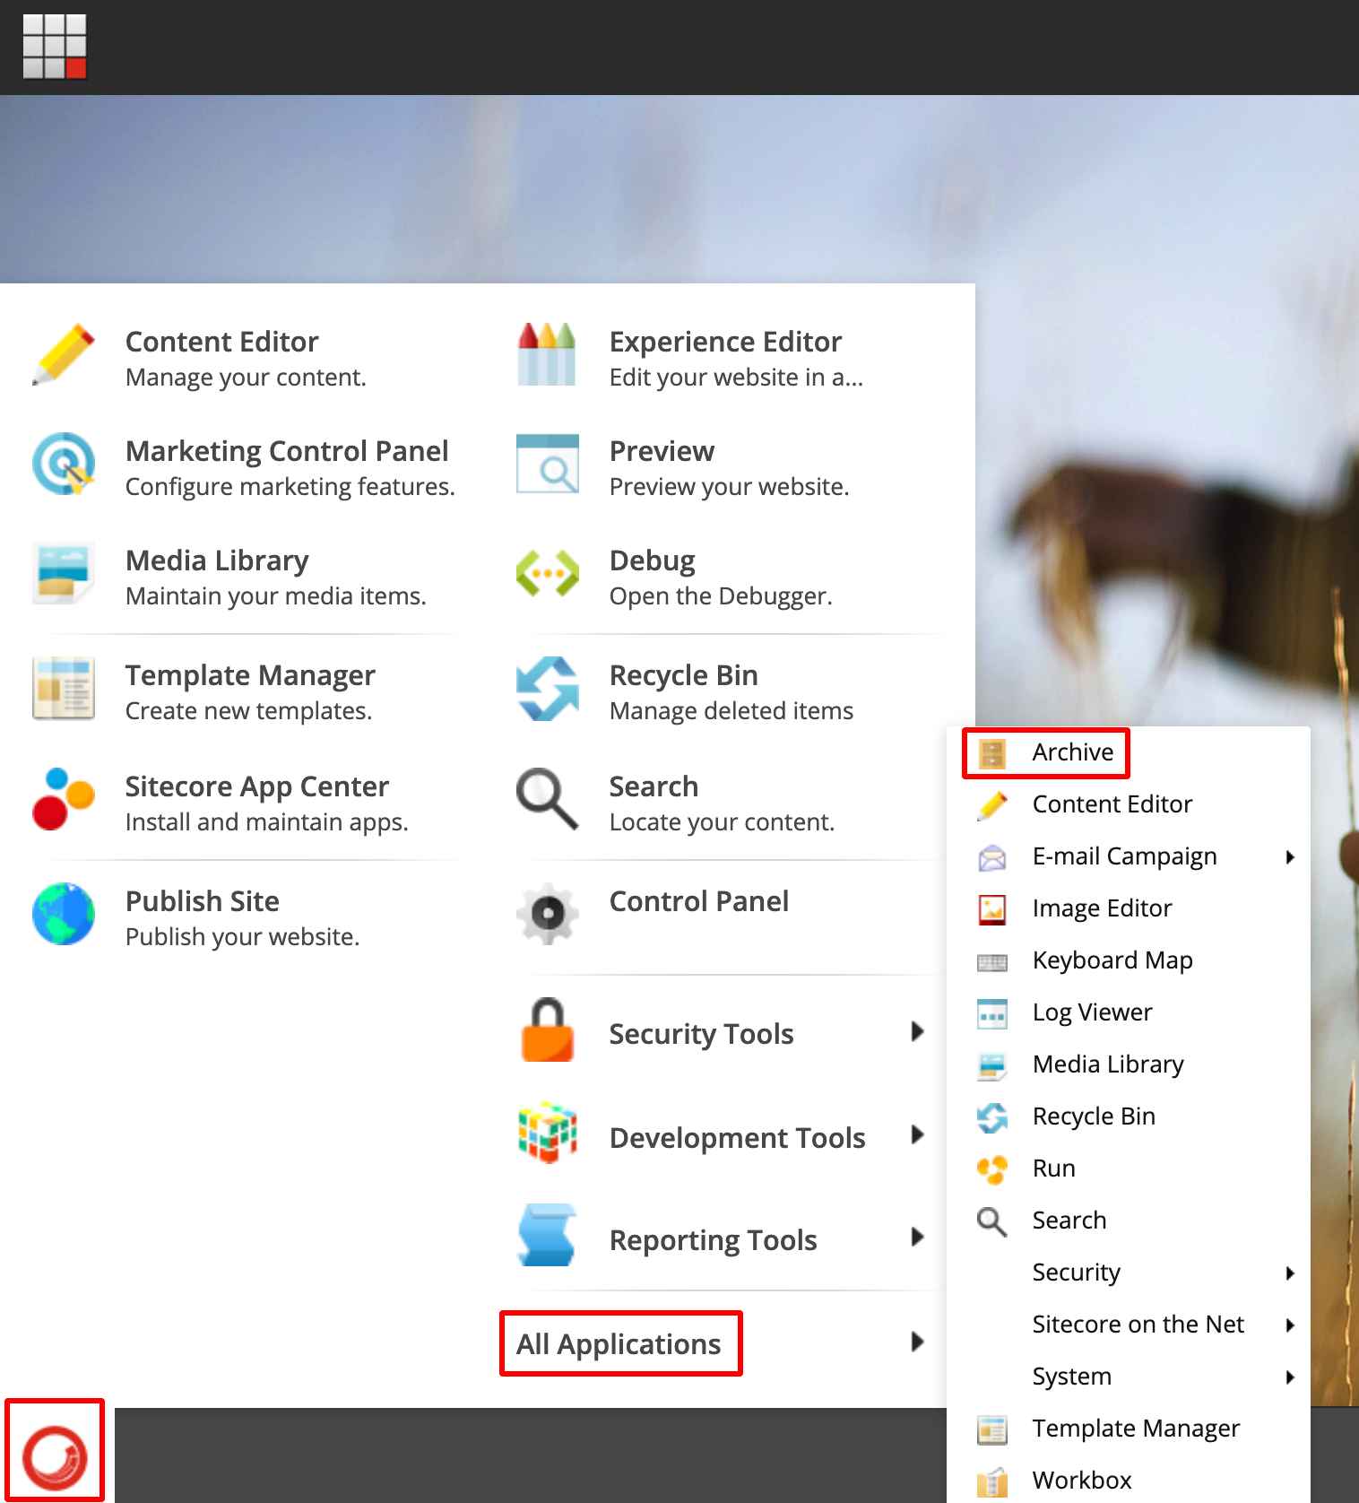The image size is (1359, 1503).
Task: Click the Sitecore start button logo
Action: tap(55, 1457)
